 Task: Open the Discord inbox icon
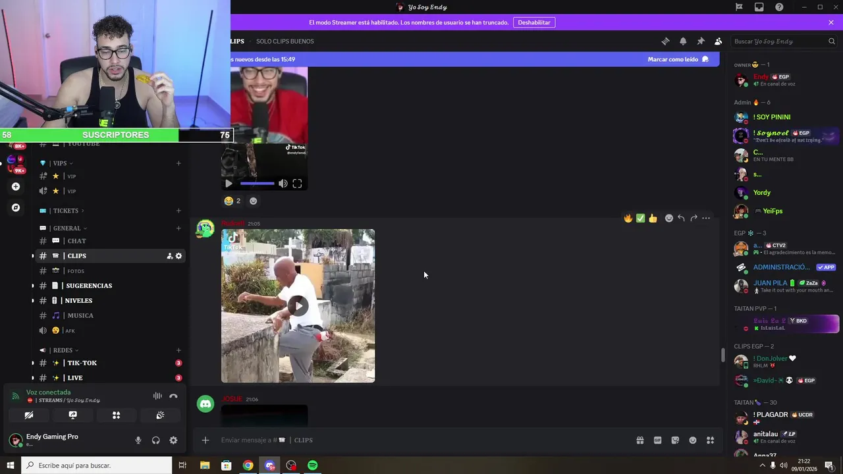(759, 7)
